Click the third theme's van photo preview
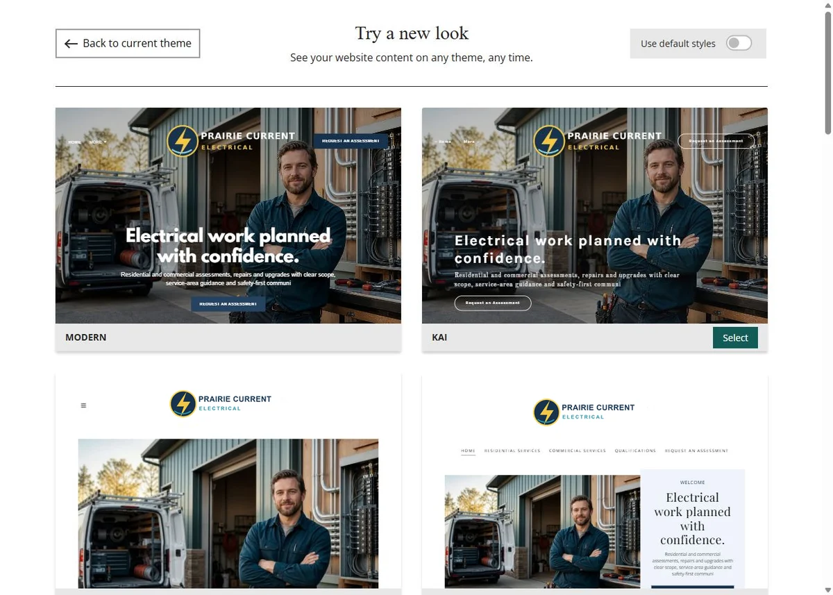Viewport: 833px width, 595px height. 228,514
